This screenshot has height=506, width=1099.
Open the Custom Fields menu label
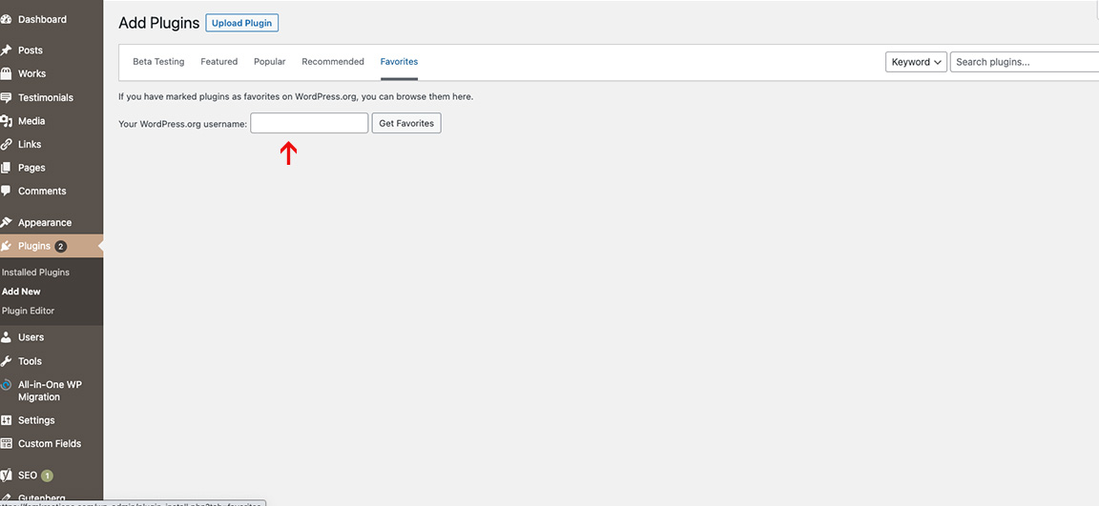click(x=50, y=444)
